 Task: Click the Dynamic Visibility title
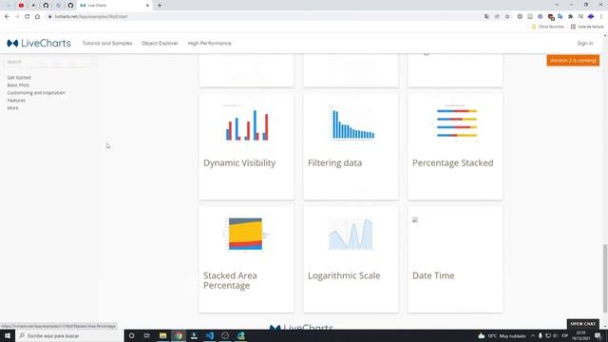(x=239, y=162)
